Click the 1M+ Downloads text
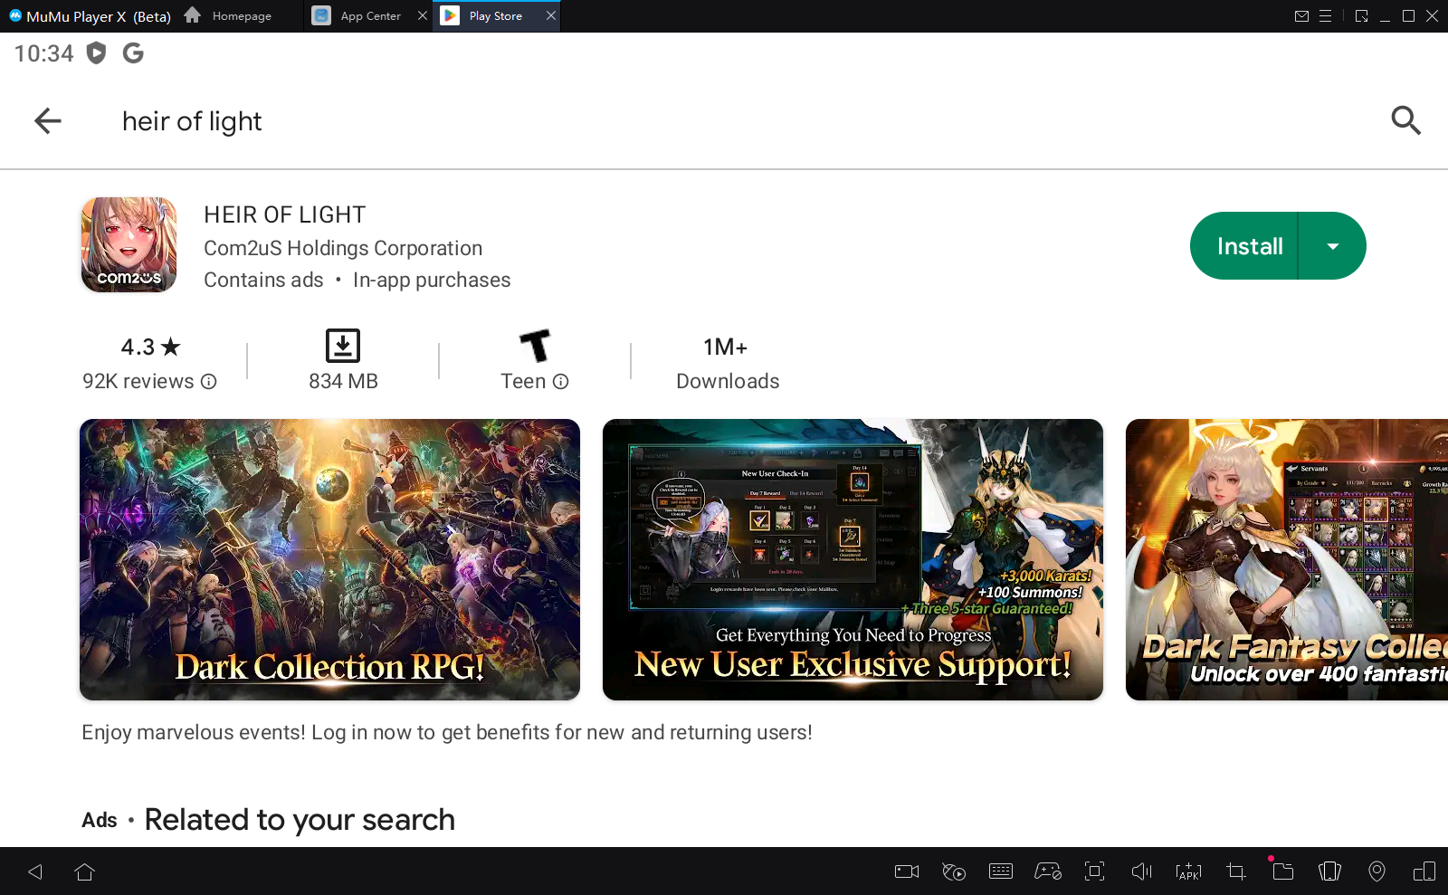The width and height of the screenshot is (1448, 895). pyautogui.click(x=727, y=364)
